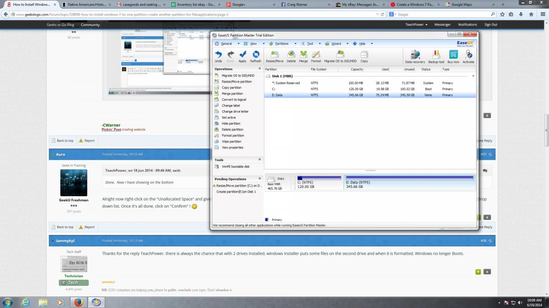
Task: Open the Backup tool
Action: (x=436, y=57)
